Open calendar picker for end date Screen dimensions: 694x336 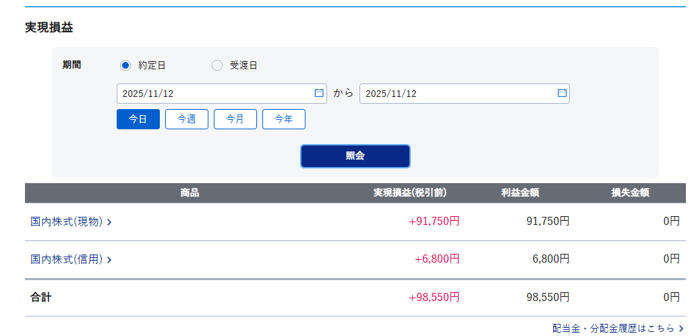pos(562,94)
